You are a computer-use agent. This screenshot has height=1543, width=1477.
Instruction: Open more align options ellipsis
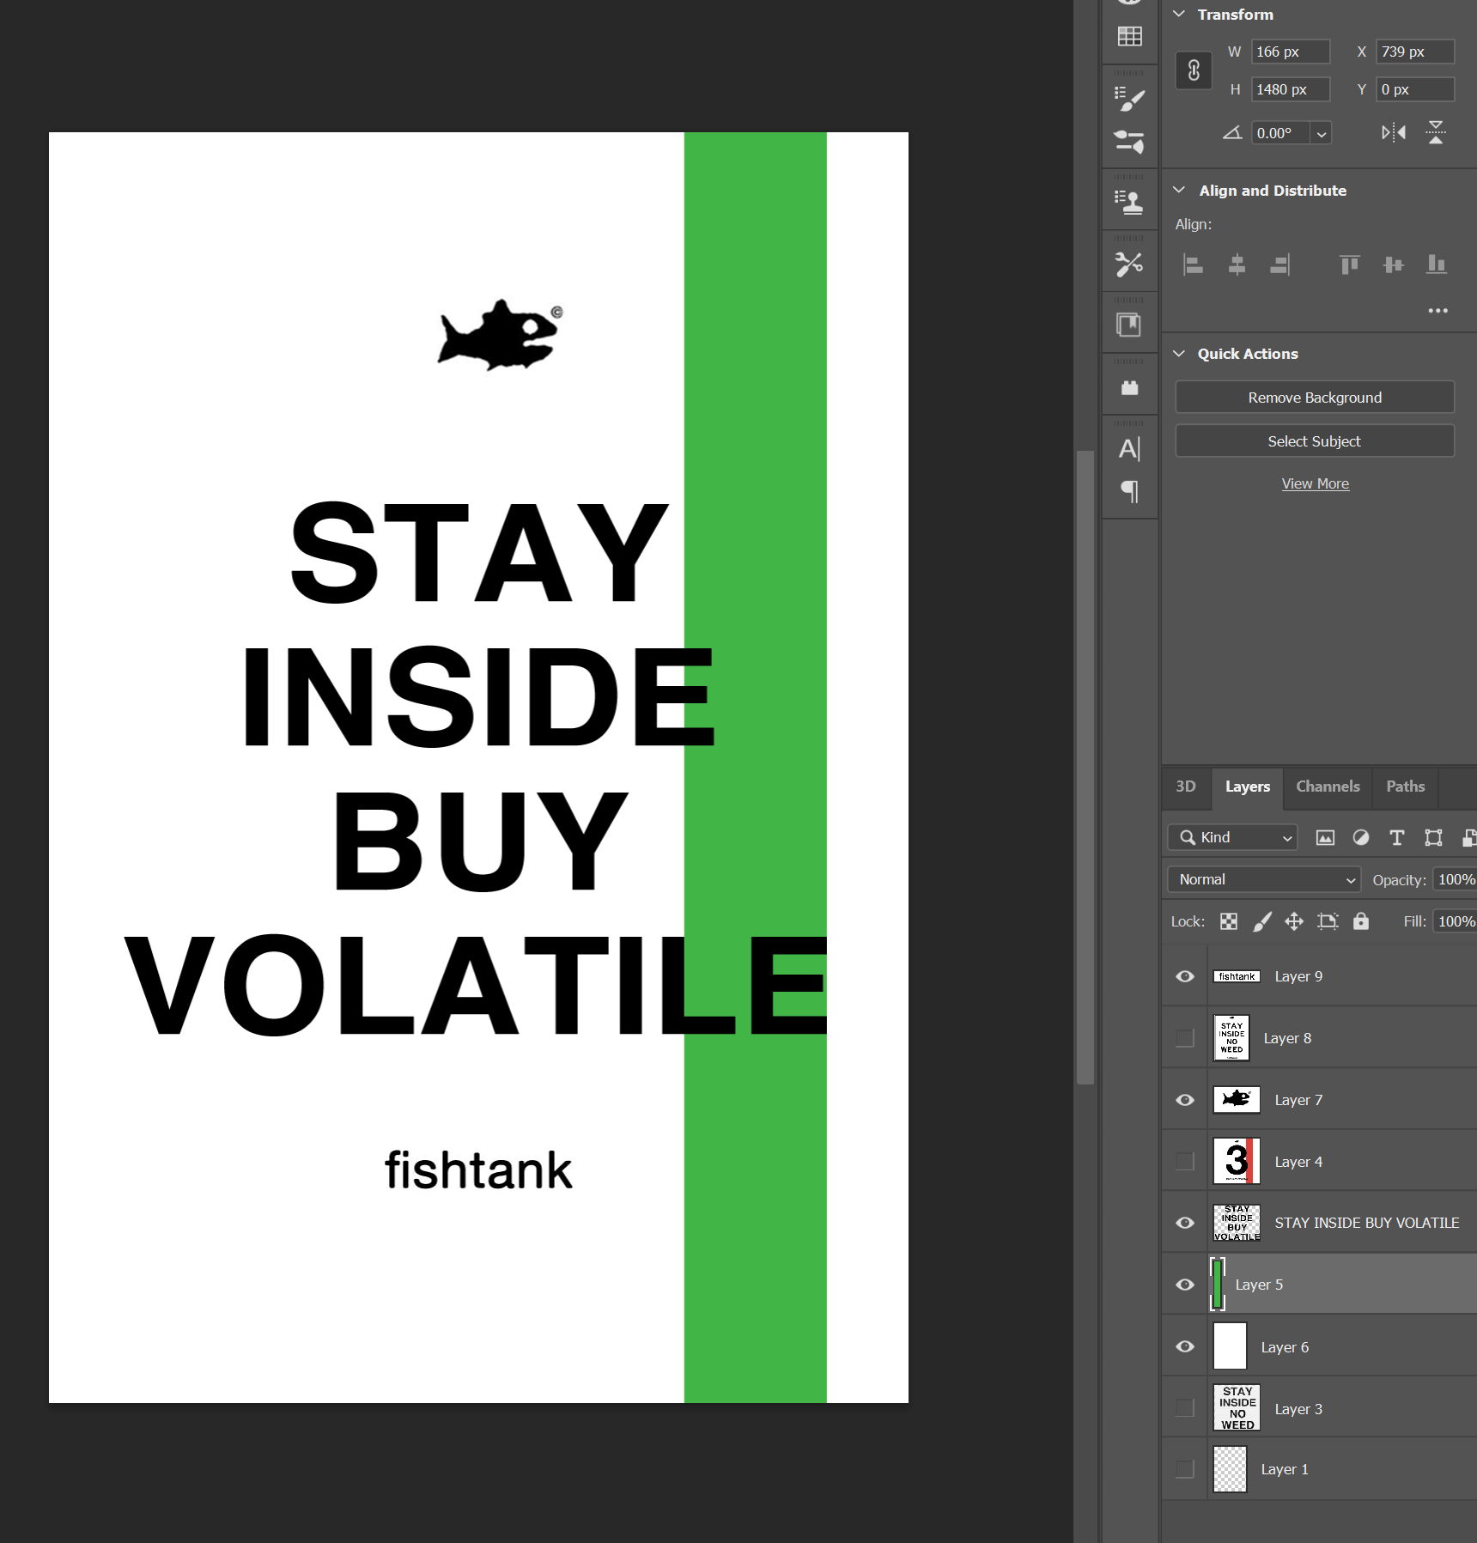pos(1438,310)
